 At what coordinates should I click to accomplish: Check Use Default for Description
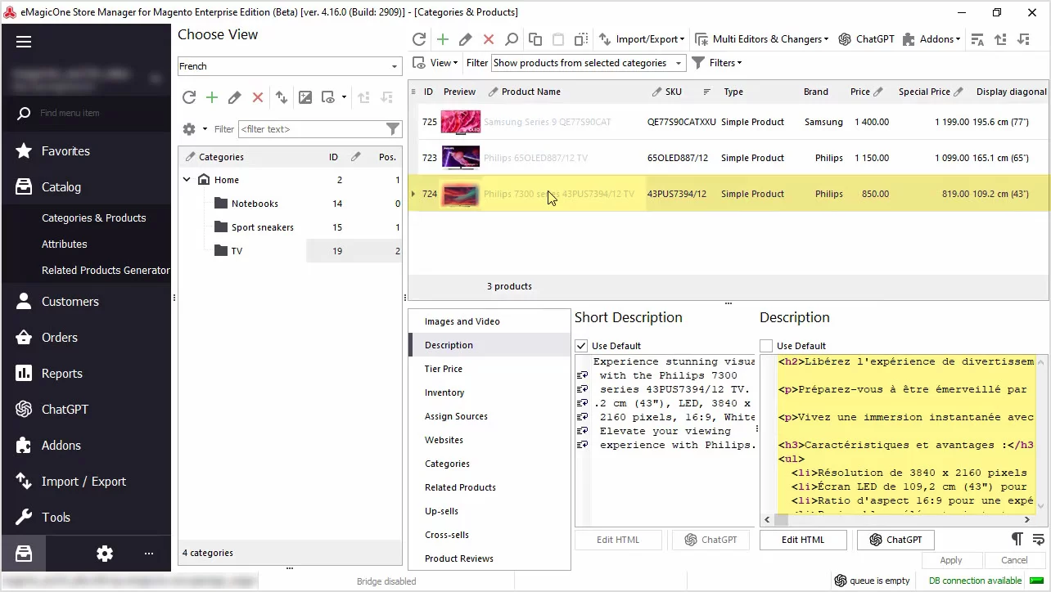point(766,346)
